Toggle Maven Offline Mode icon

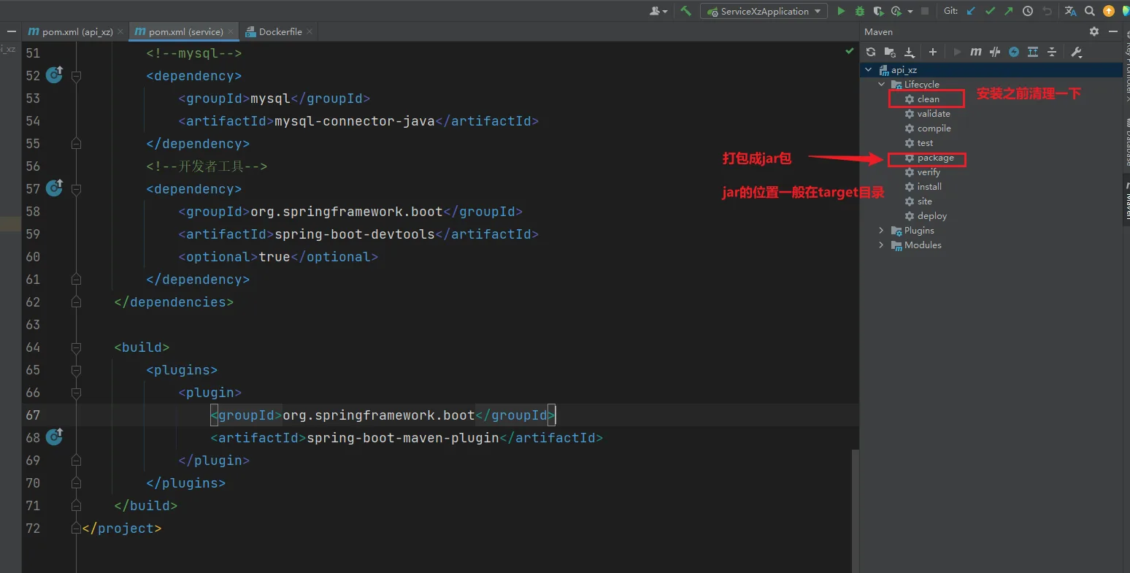tap(995, 52)
